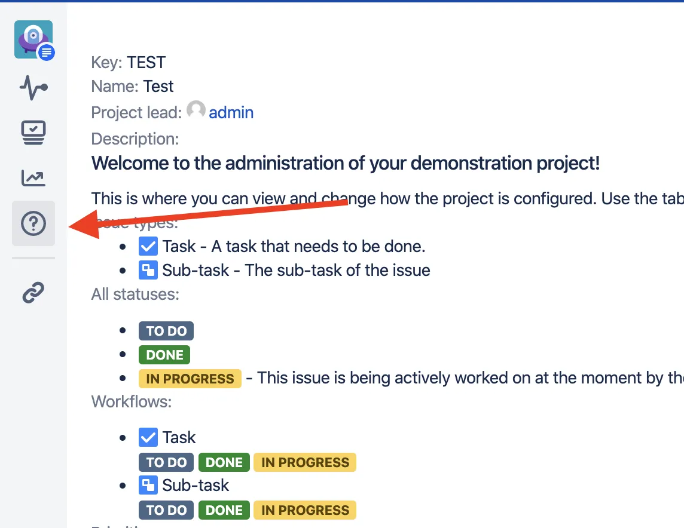Screen dimensions: 684x528
Task: Click the 'All statuses:' label
Action: coord(135,294)
